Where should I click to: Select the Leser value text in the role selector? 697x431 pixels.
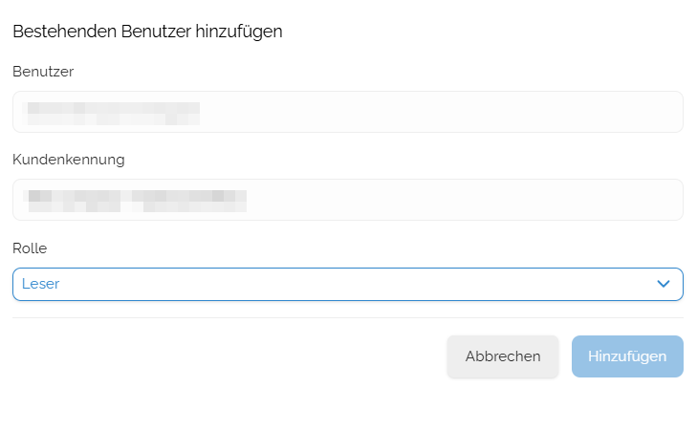coord(40,284)
